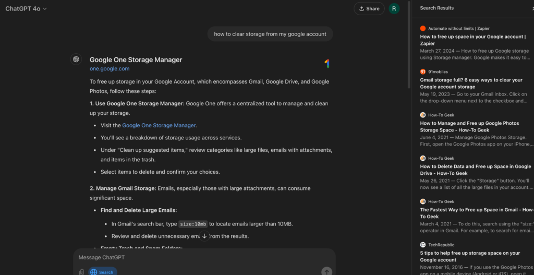The height and width of the screenshot is (275, 534).
Task: Open the ChatGPT 4o model dropdown
Action: click(26, 8)
